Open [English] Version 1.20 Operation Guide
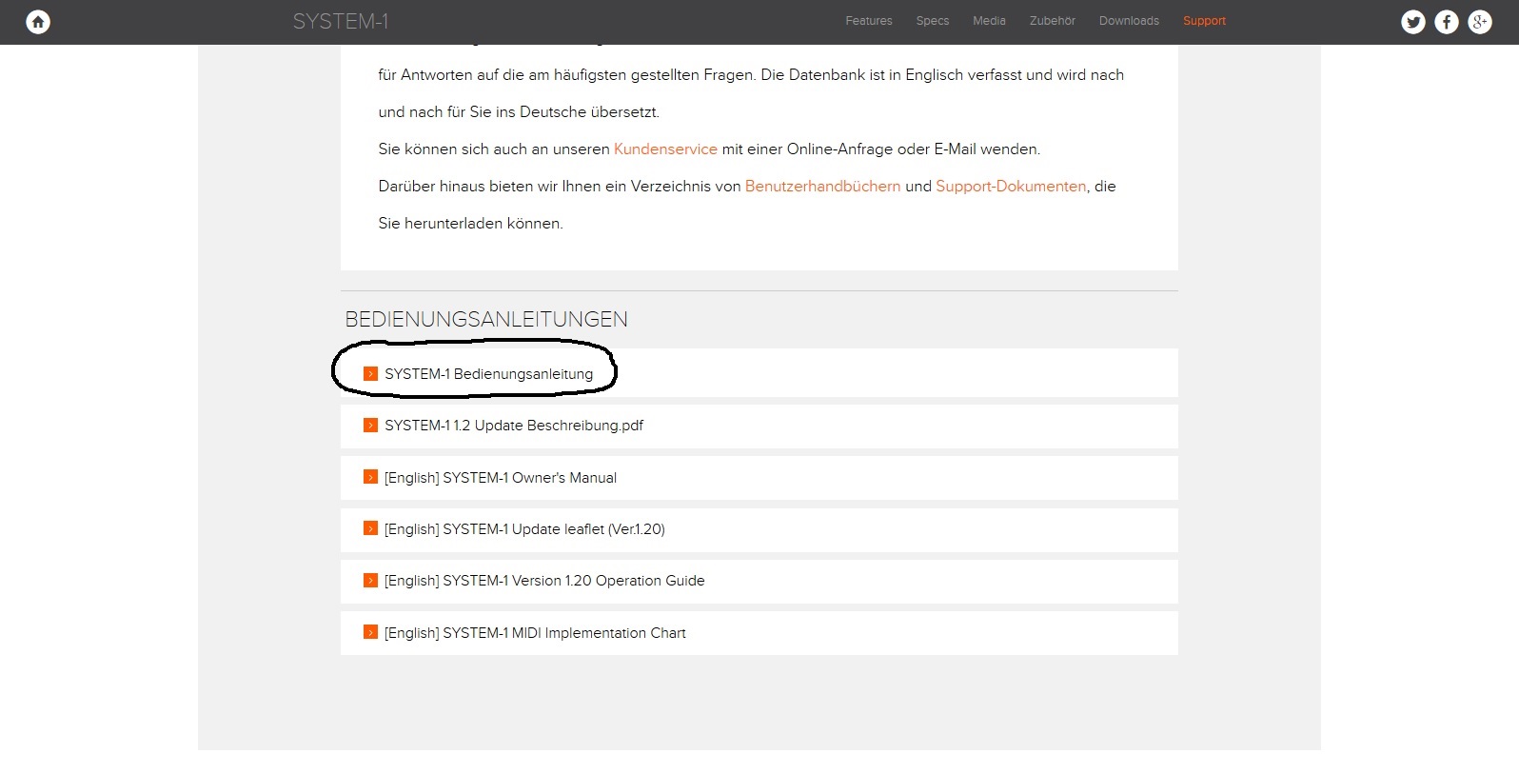Viewport: 1519px width, 774px height. click(x=544, y=581)
